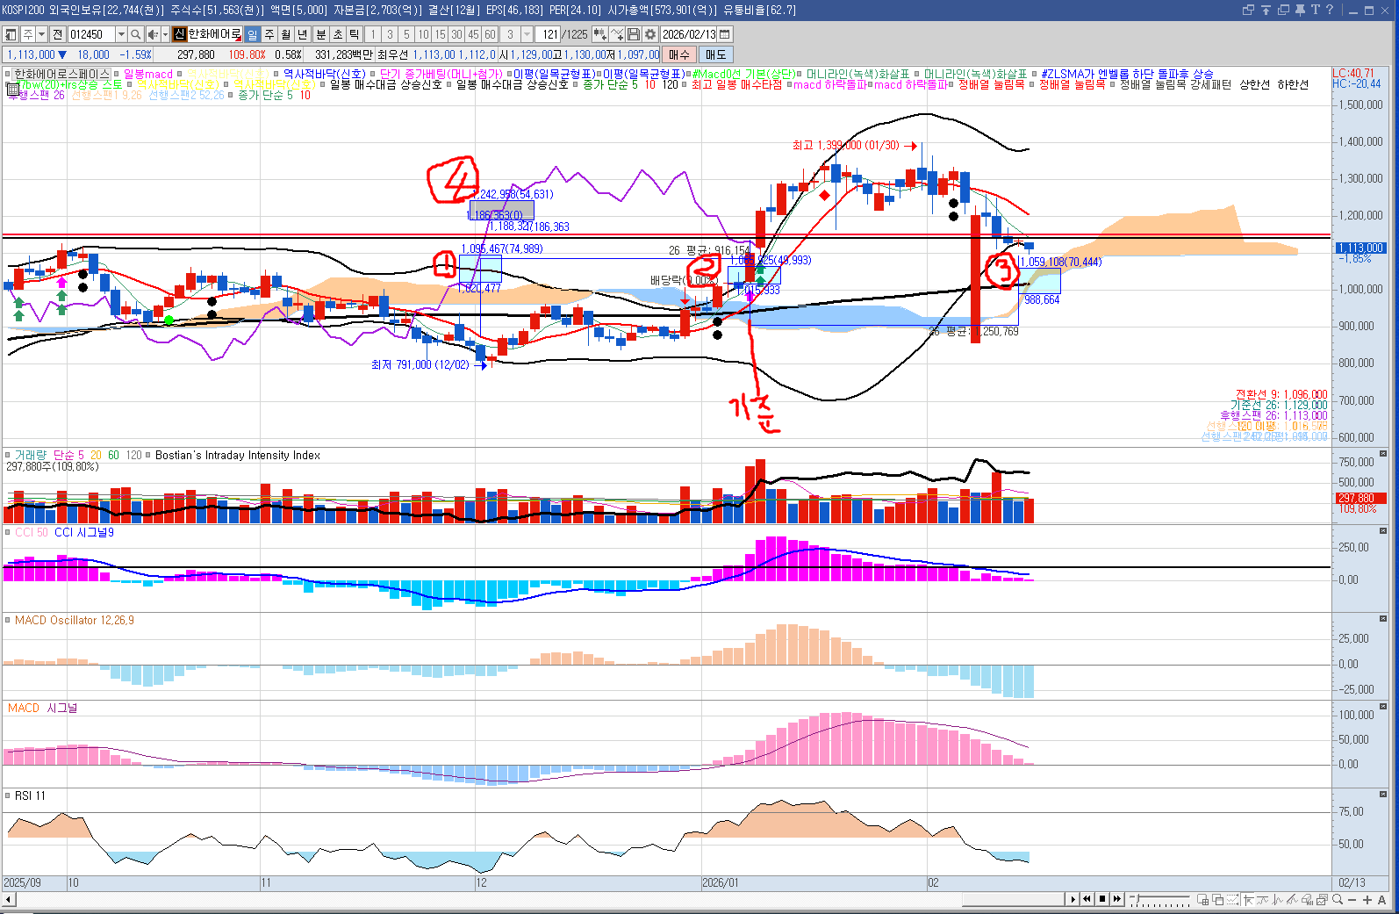Toggle the 일 (daily) period button

pos(253,34)
